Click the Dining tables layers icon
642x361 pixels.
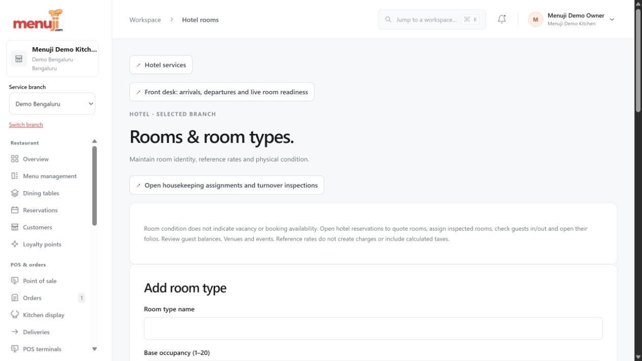[x=15, y=193]
